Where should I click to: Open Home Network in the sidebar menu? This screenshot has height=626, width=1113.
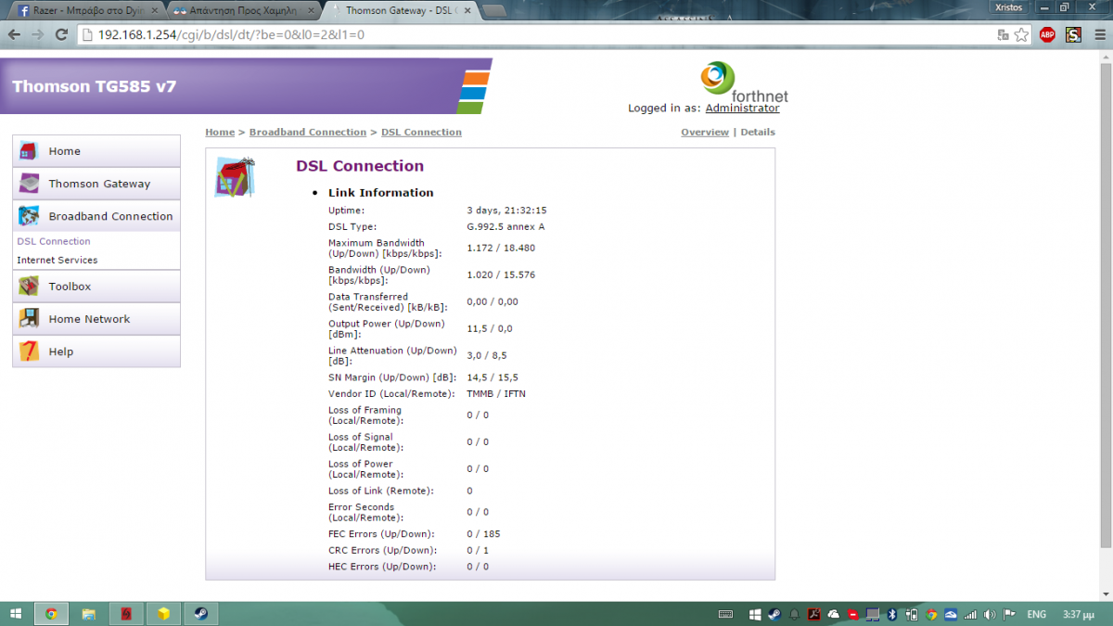tap(96, 319)
